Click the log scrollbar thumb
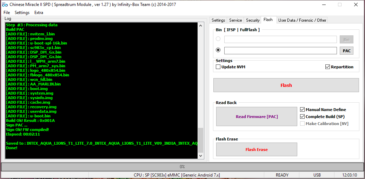The image size is (365, 179). (x=201, y=140)
